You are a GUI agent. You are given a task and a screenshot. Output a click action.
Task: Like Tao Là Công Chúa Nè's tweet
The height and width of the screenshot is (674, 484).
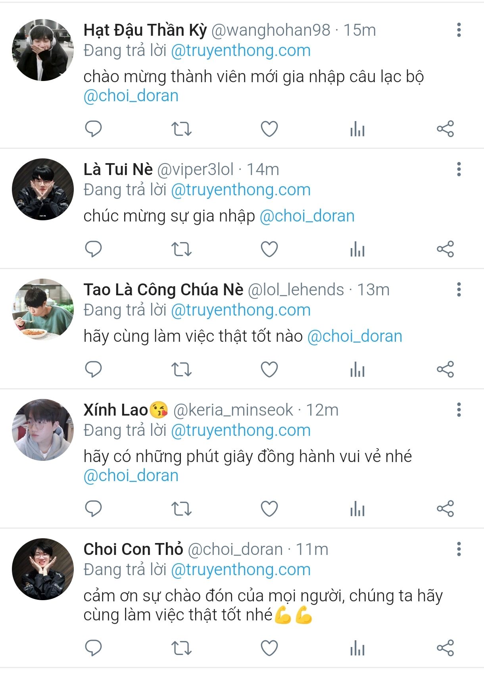click(269, 370)
